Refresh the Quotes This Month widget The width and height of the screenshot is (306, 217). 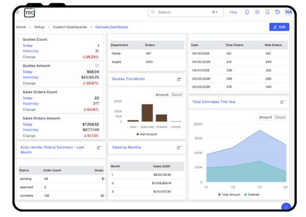(178, 80)
